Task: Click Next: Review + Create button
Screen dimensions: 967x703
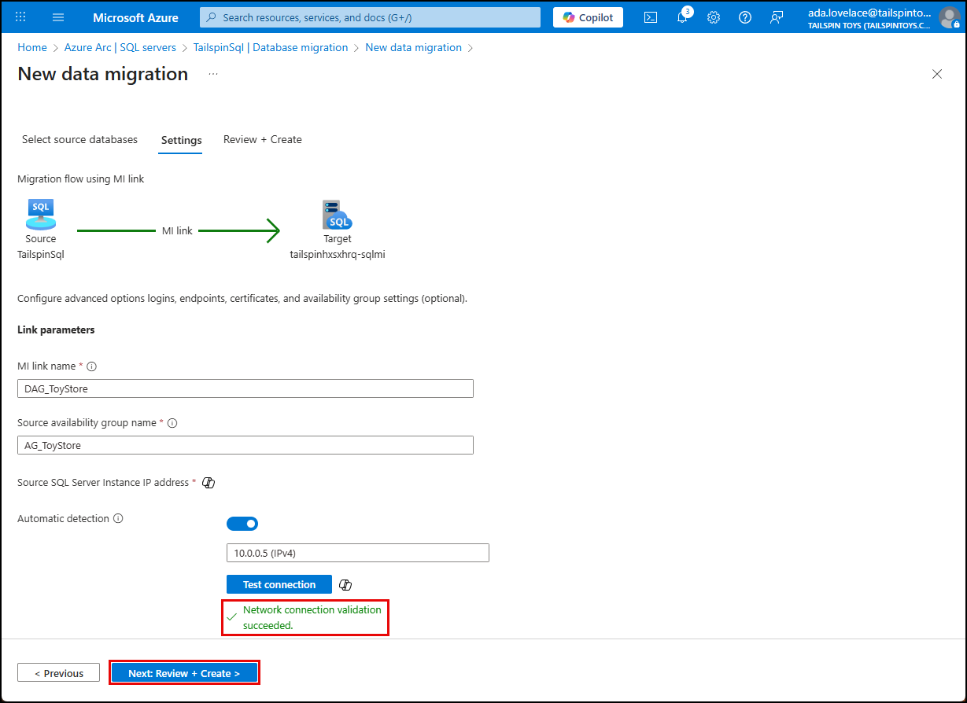Action: tap(184, 673)
